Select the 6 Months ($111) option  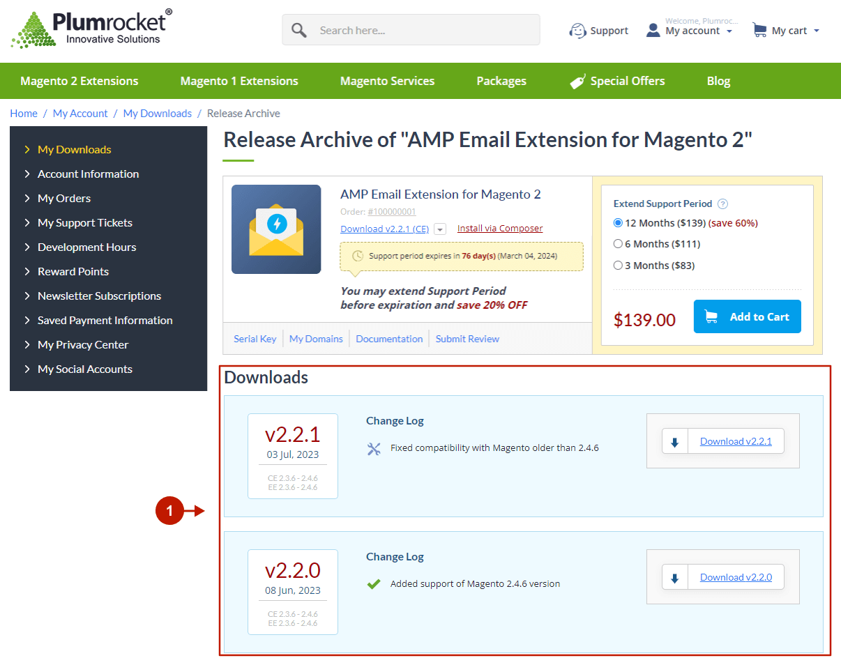(618, 244)
